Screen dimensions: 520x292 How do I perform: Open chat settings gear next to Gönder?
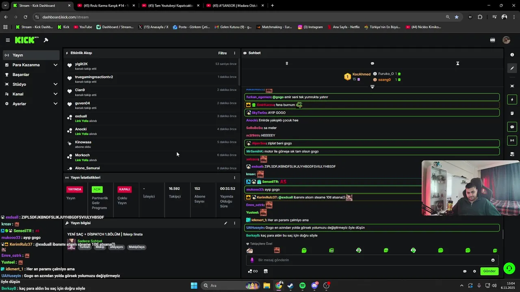[474, 271]
